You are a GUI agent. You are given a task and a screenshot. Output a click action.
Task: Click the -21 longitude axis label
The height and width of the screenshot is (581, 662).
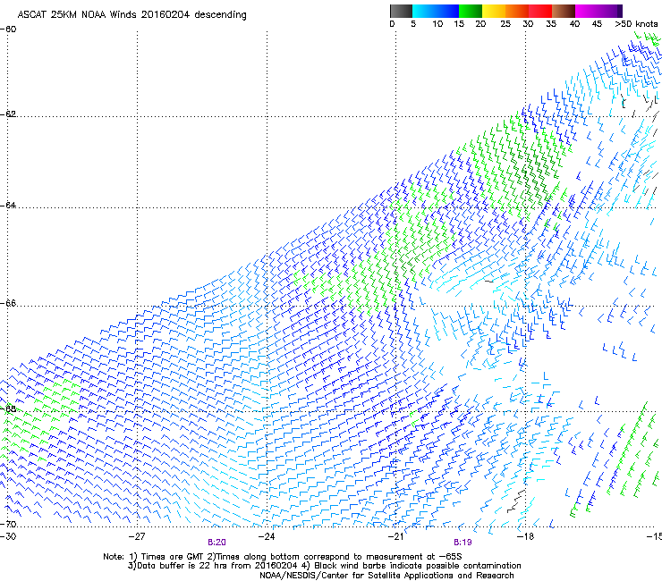[396, 536]
